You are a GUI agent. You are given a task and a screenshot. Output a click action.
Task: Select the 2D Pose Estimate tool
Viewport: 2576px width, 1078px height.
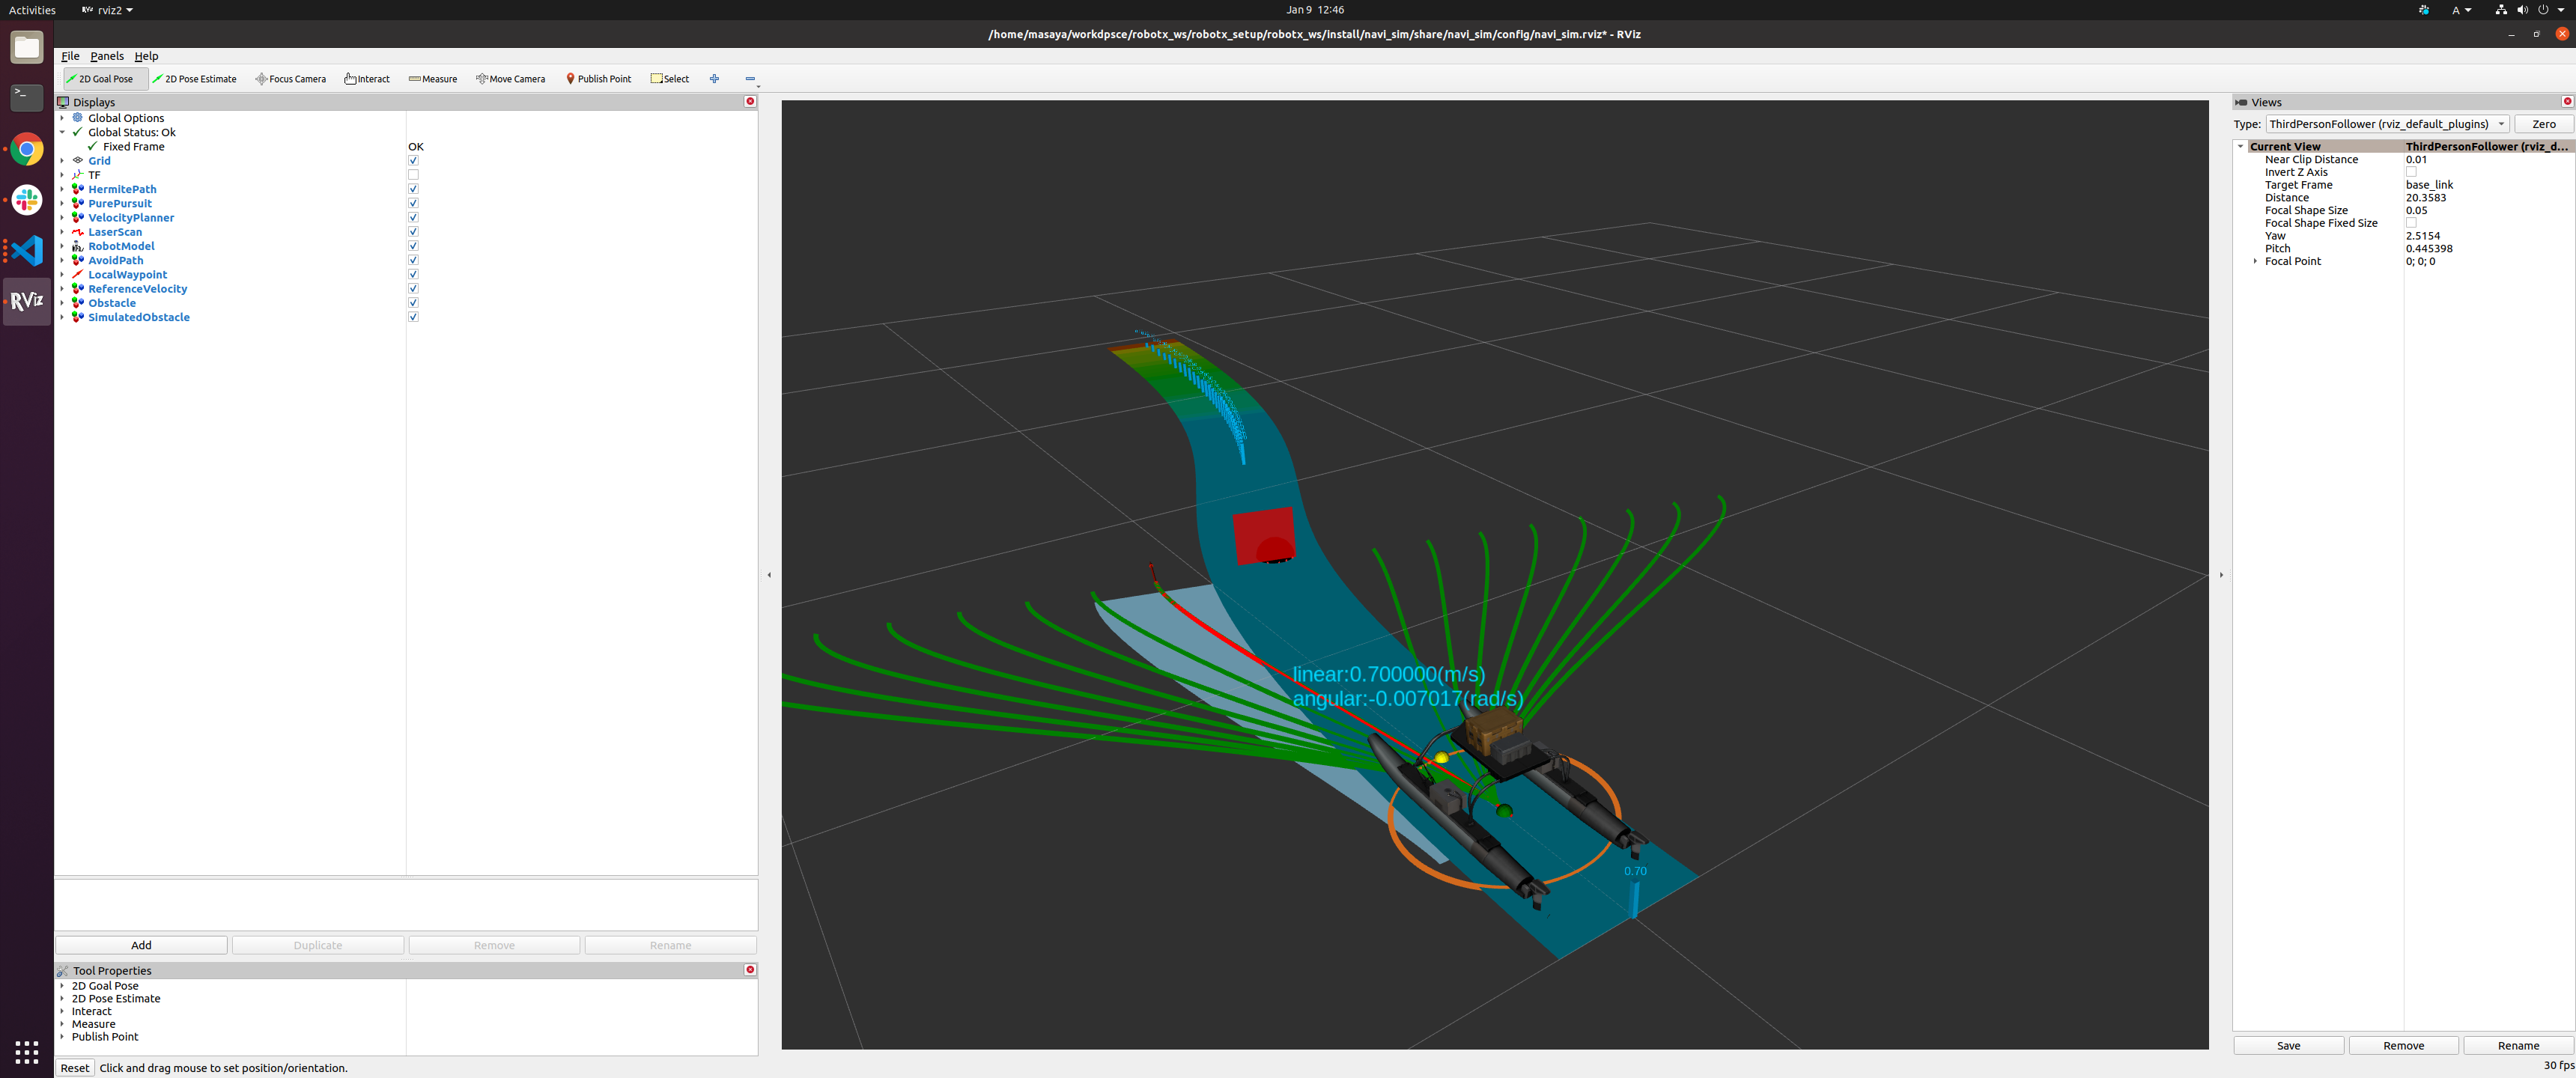pos(195,79)
